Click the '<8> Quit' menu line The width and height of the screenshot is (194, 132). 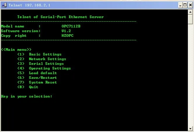pyautogui.click(x=28, y=87)
